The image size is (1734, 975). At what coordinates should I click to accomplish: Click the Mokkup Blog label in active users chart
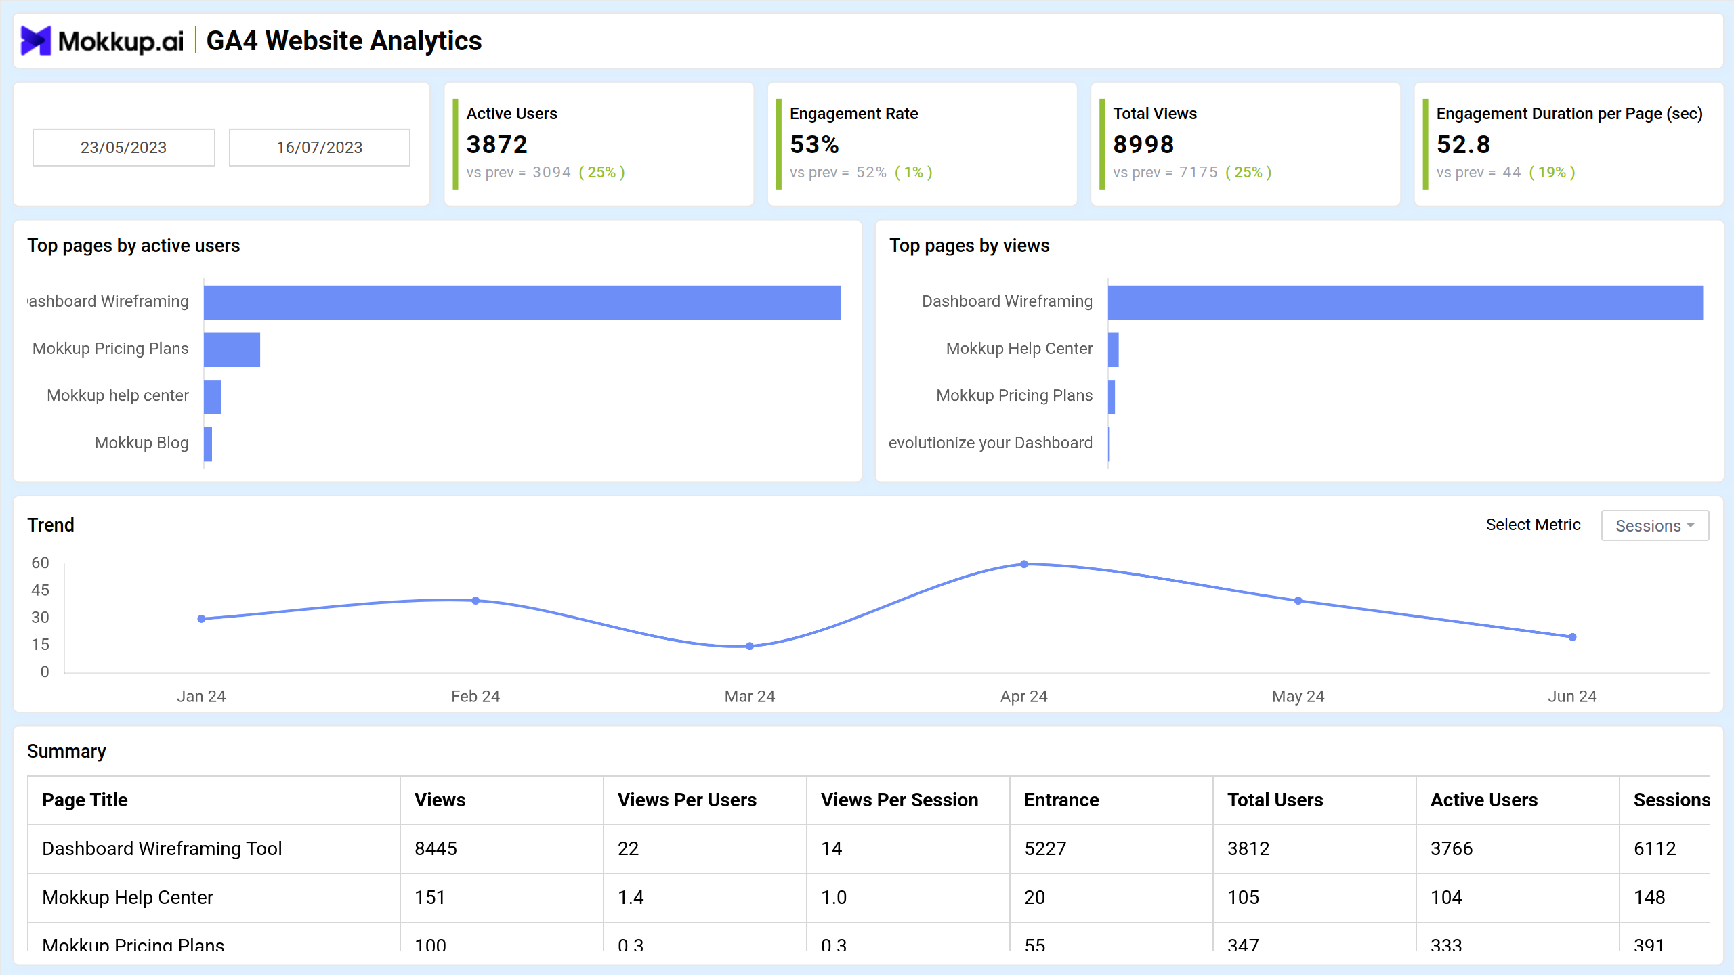click(x=142, y=443)
